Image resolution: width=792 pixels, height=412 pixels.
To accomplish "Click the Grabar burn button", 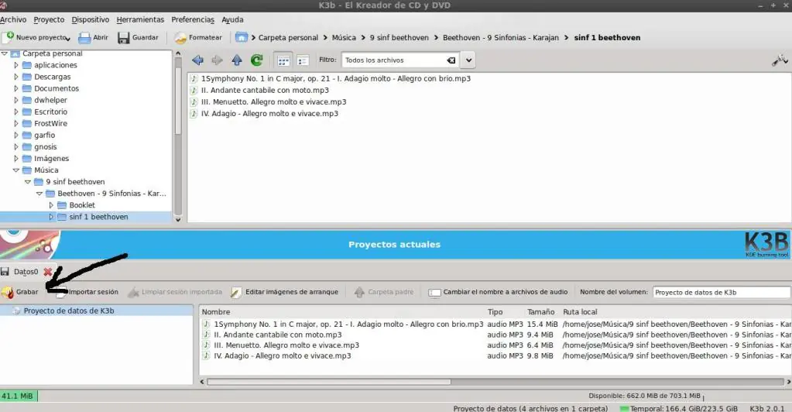I will [x=19, y=292].
